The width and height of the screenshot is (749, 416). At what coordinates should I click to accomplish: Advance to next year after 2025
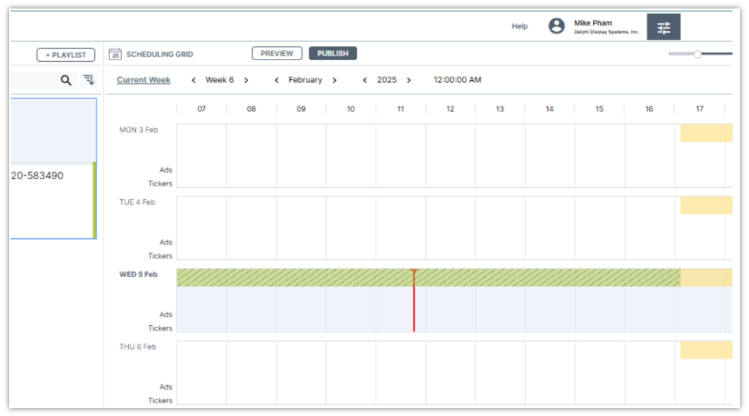[x=409, y=80]
